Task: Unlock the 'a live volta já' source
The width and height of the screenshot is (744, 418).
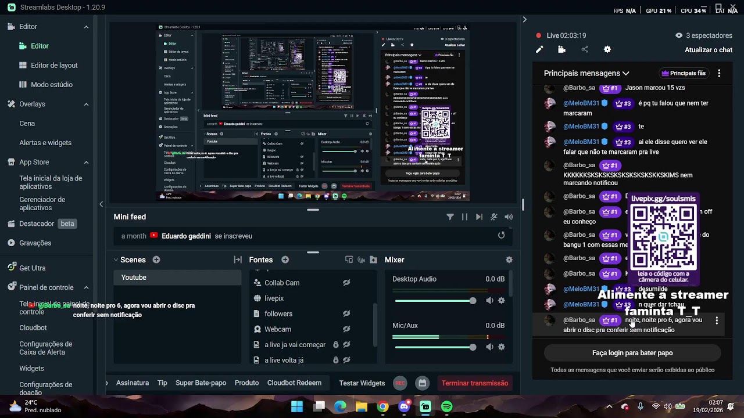Action: click(335, 360)
